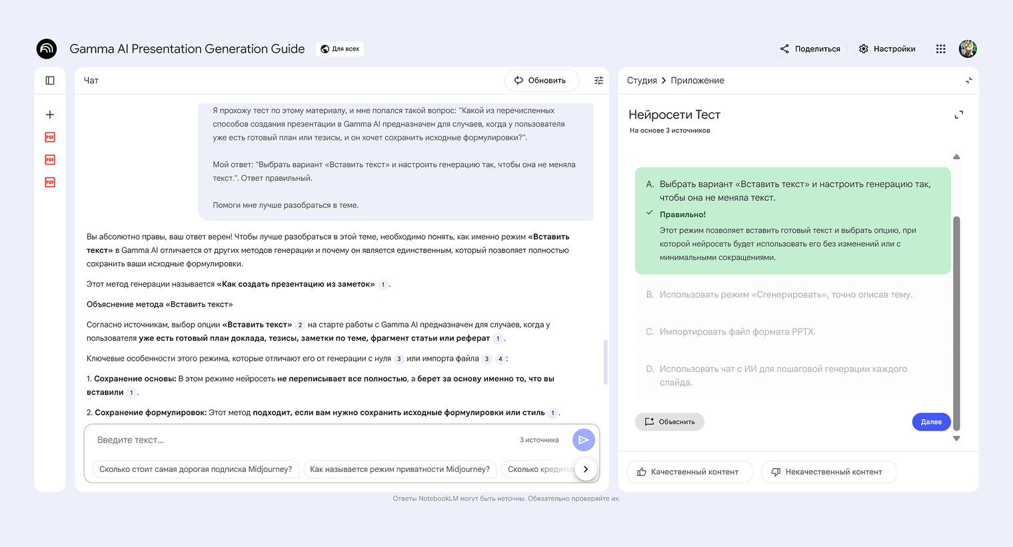Open the Google apps grid
This screenshot has height=547, width=1013.
point(941,49)
